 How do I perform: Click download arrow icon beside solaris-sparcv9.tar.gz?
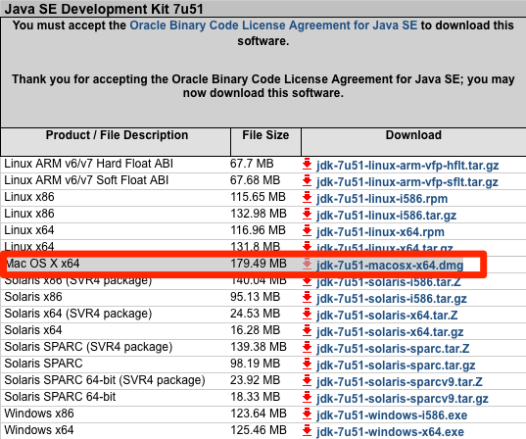click(x=307, y=398)
